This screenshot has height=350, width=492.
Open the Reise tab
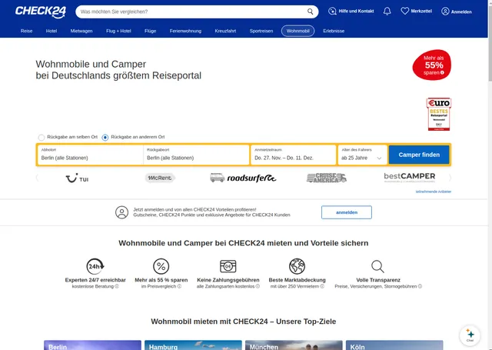[x=26, y=31]
